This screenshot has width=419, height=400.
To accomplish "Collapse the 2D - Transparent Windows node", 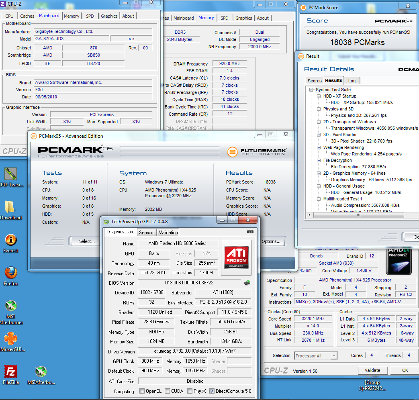I will 319,122.
